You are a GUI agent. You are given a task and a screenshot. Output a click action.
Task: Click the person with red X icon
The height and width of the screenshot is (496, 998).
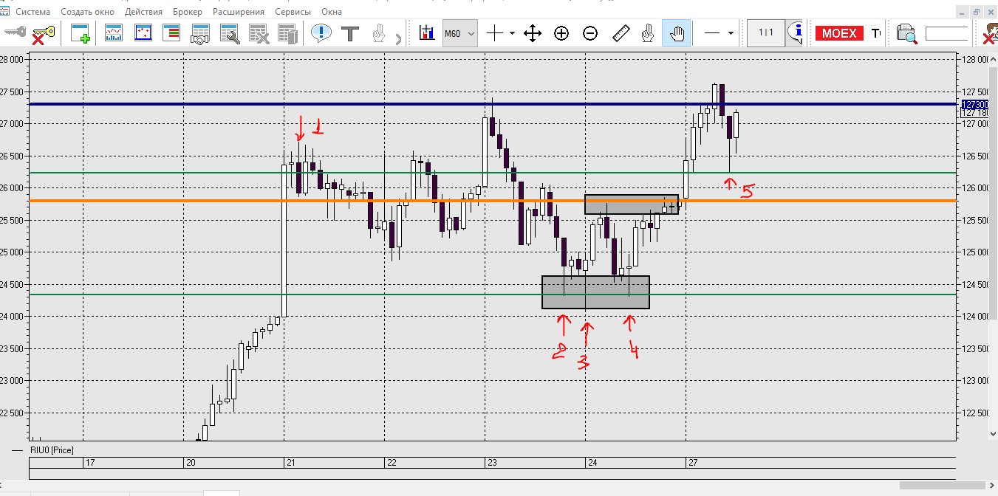tap(989, 34)
